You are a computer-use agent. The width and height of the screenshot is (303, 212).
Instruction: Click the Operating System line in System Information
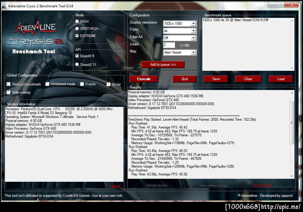click(52, 117)
